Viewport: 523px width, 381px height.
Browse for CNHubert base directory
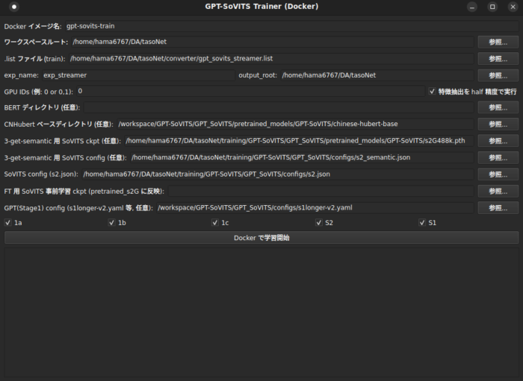498,124
